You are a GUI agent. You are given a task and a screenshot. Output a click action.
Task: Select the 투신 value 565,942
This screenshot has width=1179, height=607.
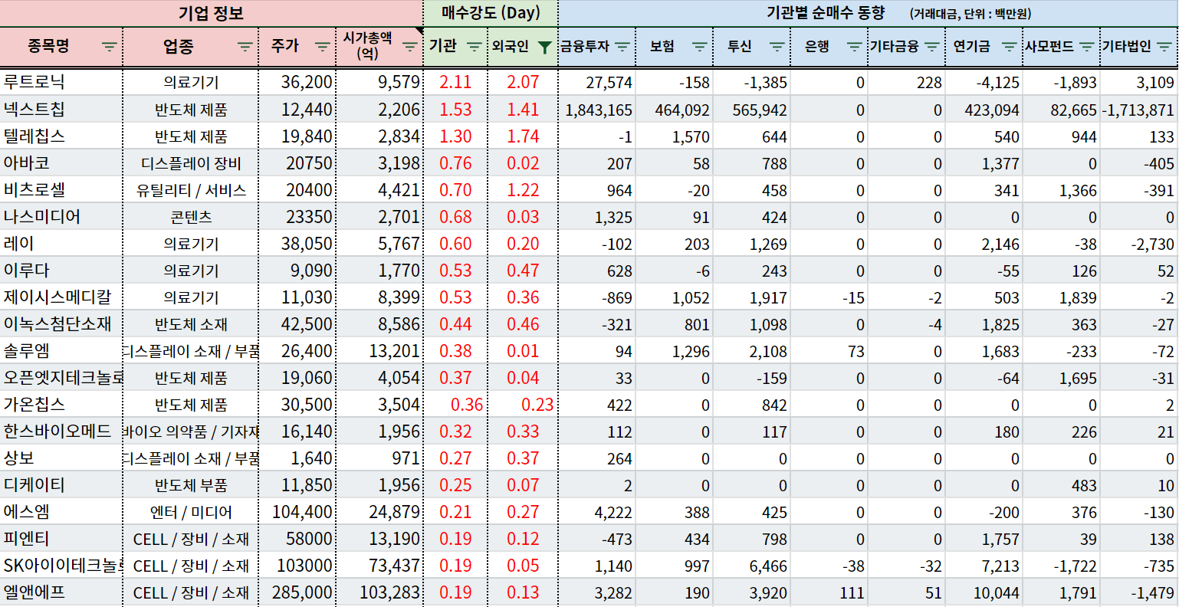752,109
